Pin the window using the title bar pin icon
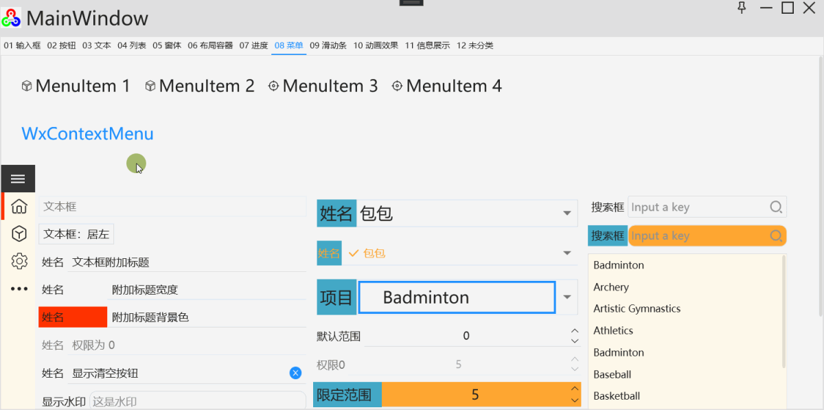 [x=742, y=9]
